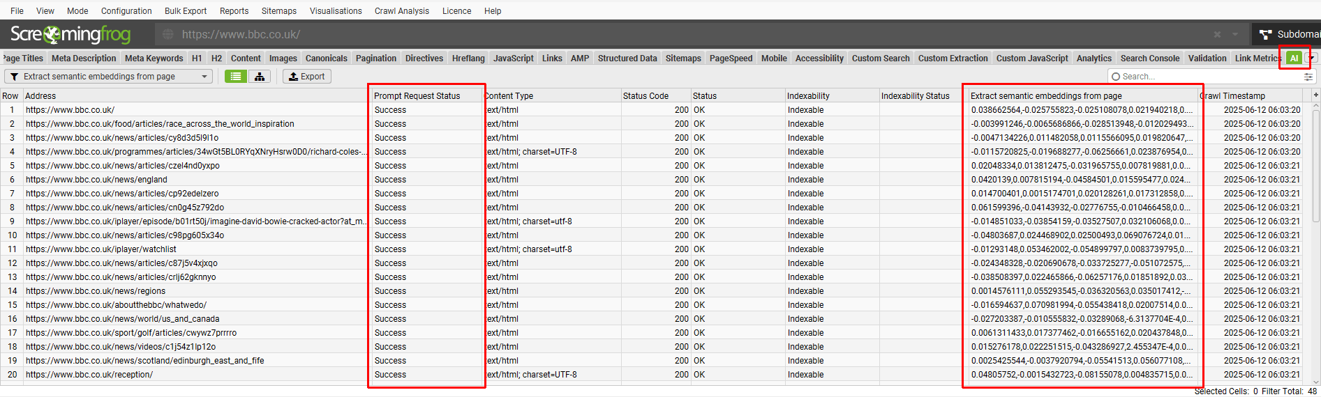Click the embeddings value in row 1
Image resolution: width=1321 pixels, height=397 pixels.
point(1082,109)
